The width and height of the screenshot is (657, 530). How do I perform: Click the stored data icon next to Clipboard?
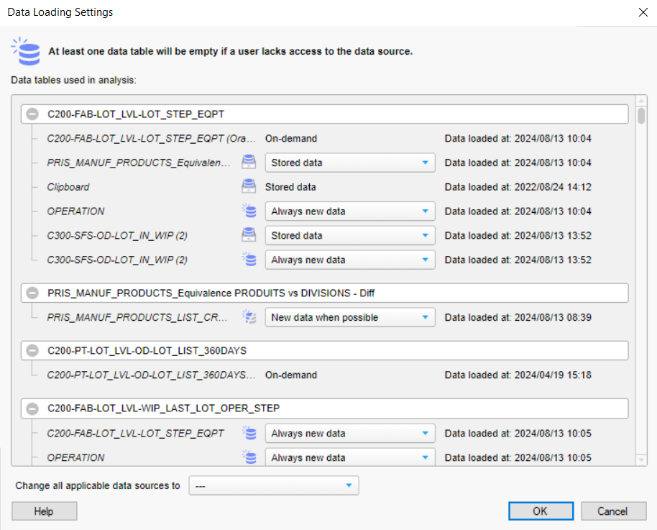point(249,187)
